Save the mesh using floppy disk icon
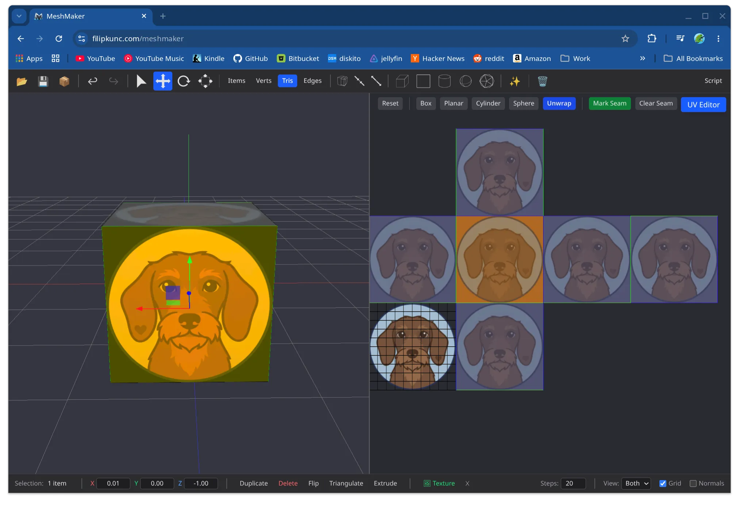Image resolution: width=739 pixels, height=510 pixels. coord(43,81)
